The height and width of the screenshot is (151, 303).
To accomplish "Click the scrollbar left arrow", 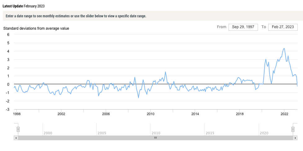I will click(16, 138).
